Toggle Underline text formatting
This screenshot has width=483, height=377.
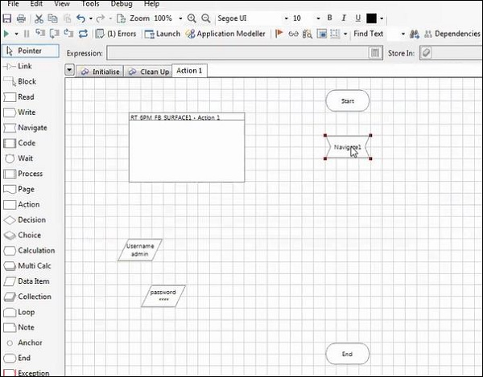pos(357,18)
